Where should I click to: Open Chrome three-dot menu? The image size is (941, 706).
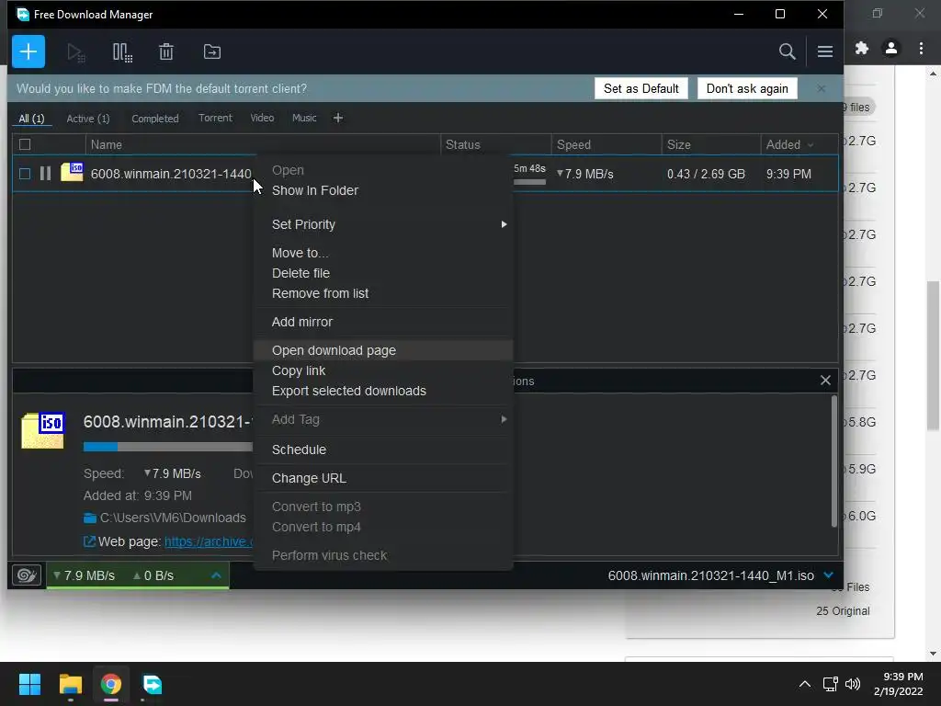pos(921,48)
